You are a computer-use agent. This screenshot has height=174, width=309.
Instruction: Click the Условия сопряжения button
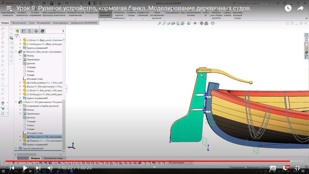pos(35,14)
